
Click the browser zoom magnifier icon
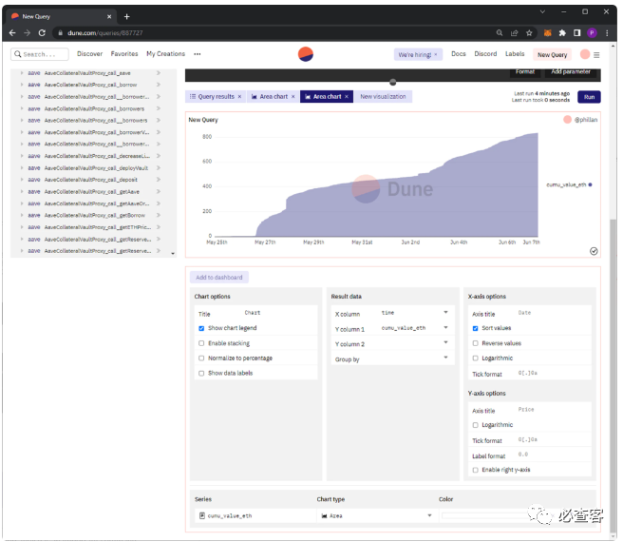500,33
